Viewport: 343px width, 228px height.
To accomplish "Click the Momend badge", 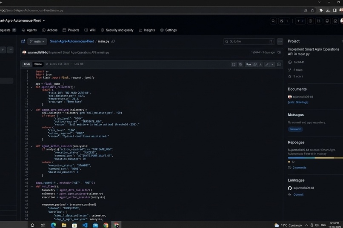I will click(x=295, y=129).
